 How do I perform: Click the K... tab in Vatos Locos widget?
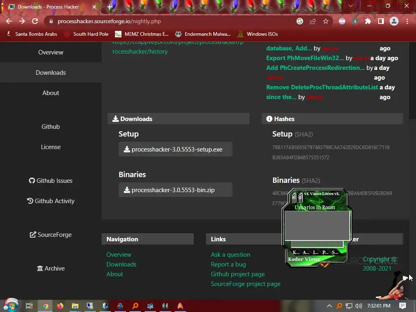coord(296,252)
